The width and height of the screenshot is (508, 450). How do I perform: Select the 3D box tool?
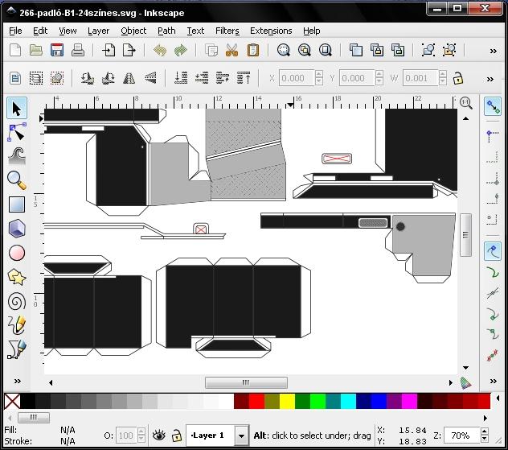click(x=16, y=229)
